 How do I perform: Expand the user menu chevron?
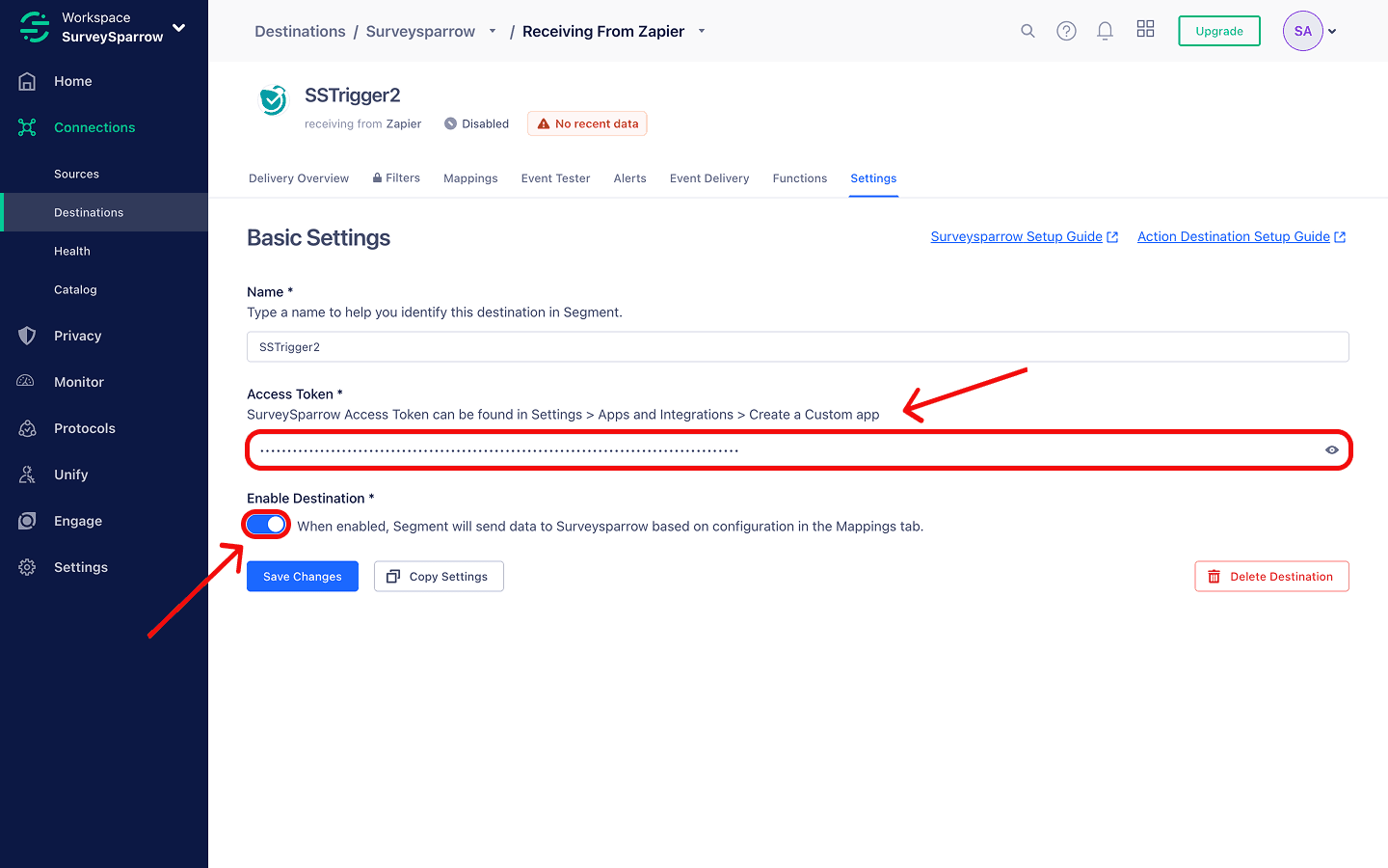click(x=1332, y=32)
